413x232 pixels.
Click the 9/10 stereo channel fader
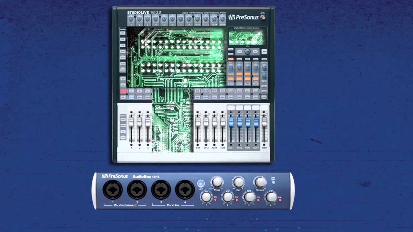pos(197,121)
